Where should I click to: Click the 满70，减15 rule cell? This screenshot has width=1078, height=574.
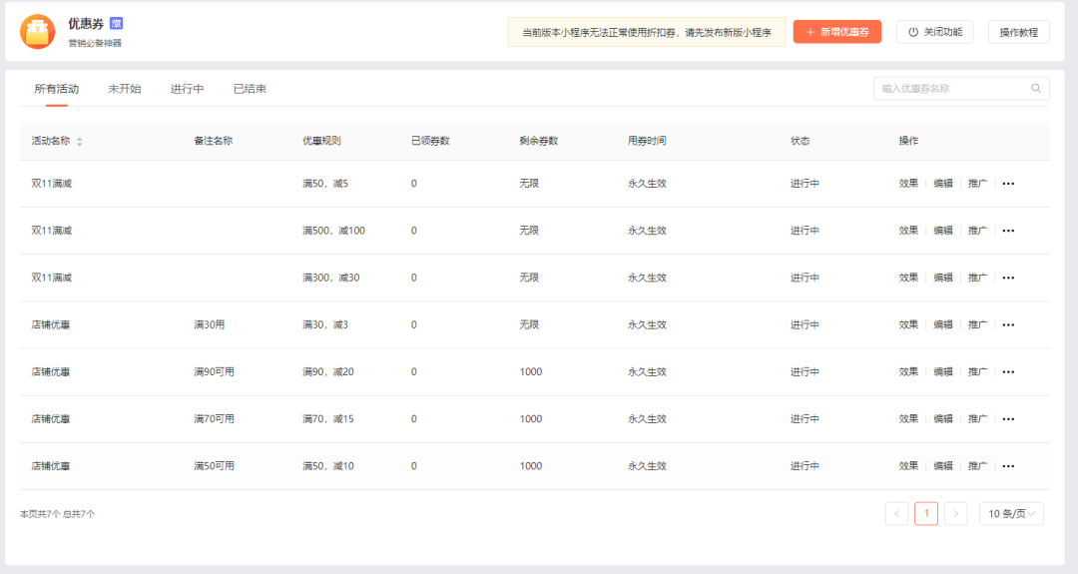click(x=328, y=418)
